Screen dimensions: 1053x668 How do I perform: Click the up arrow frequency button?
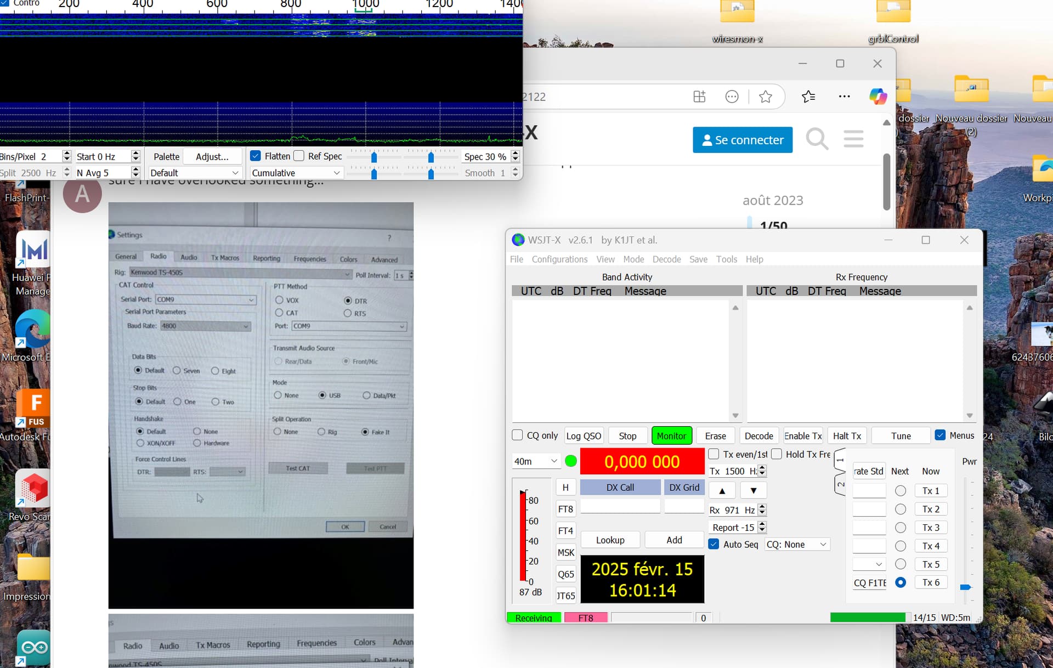[x=722, y=491]
